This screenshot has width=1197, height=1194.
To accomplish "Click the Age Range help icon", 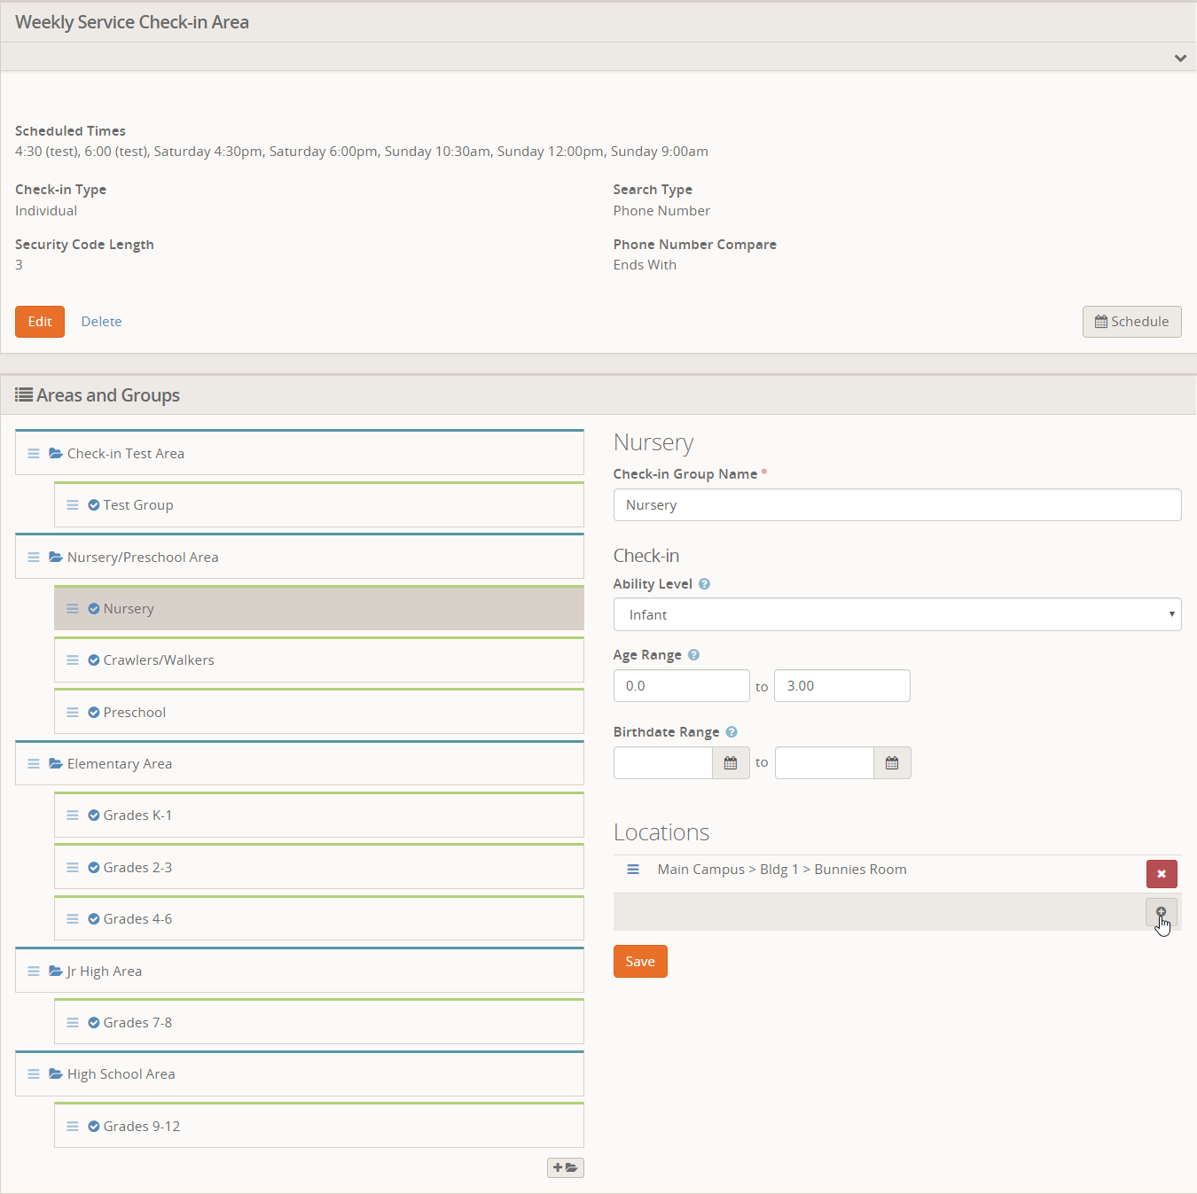I will pos(693,655).
